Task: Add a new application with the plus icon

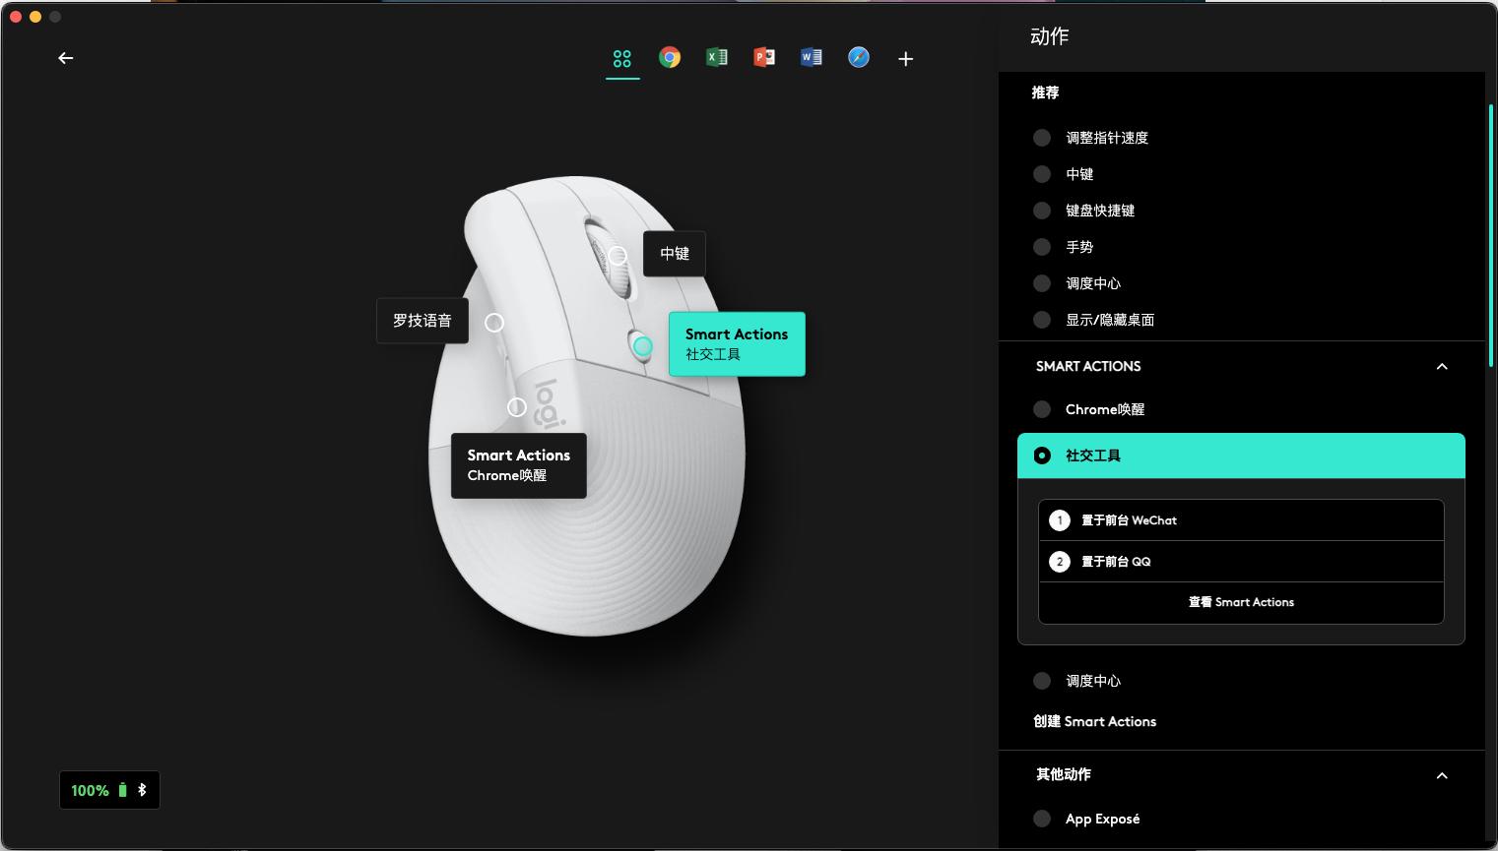Action: point(905,58)
